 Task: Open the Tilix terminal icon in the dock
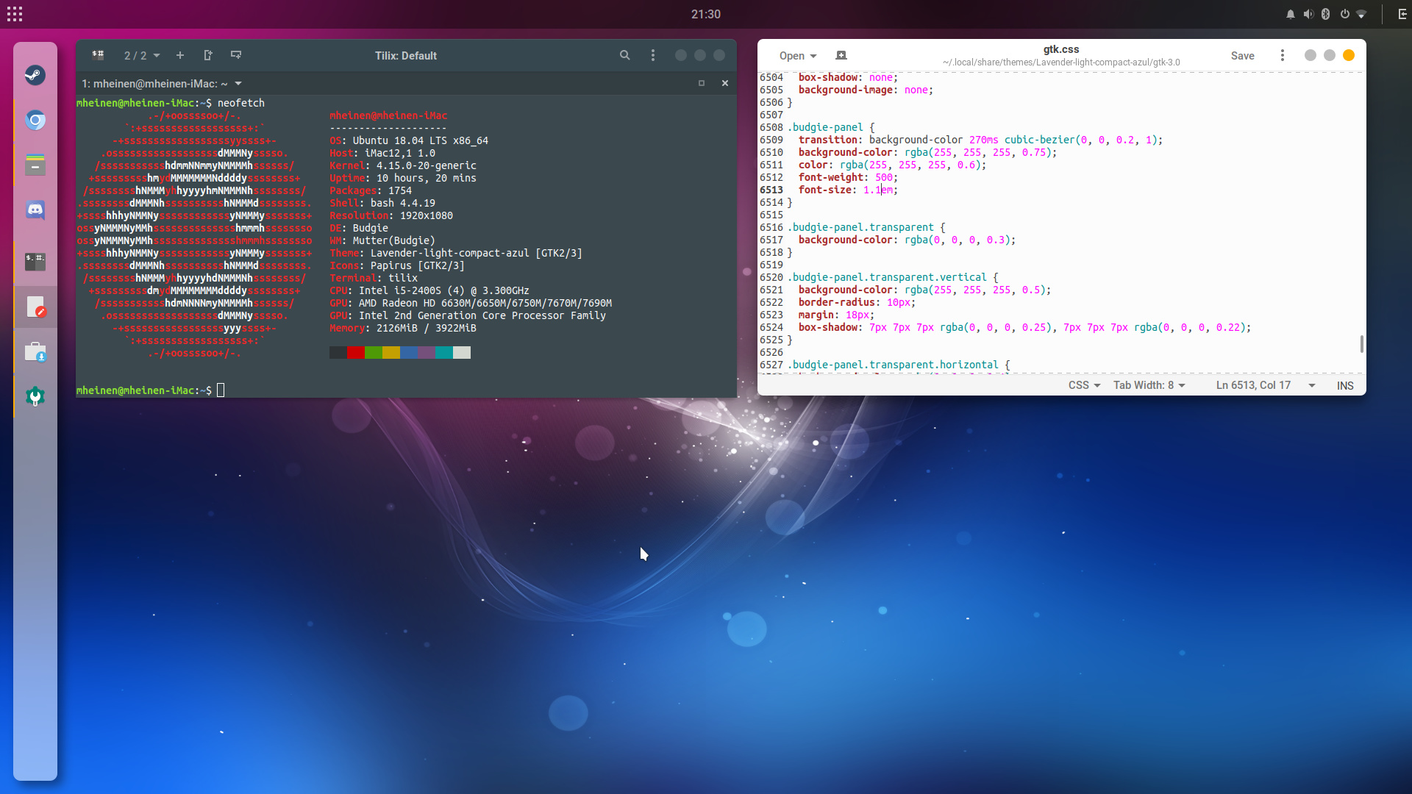click(35, 261)
